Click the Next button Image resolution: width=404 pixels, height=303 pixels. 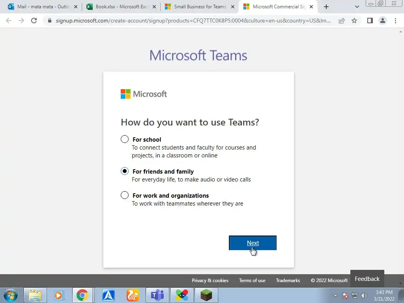(253, 243)
